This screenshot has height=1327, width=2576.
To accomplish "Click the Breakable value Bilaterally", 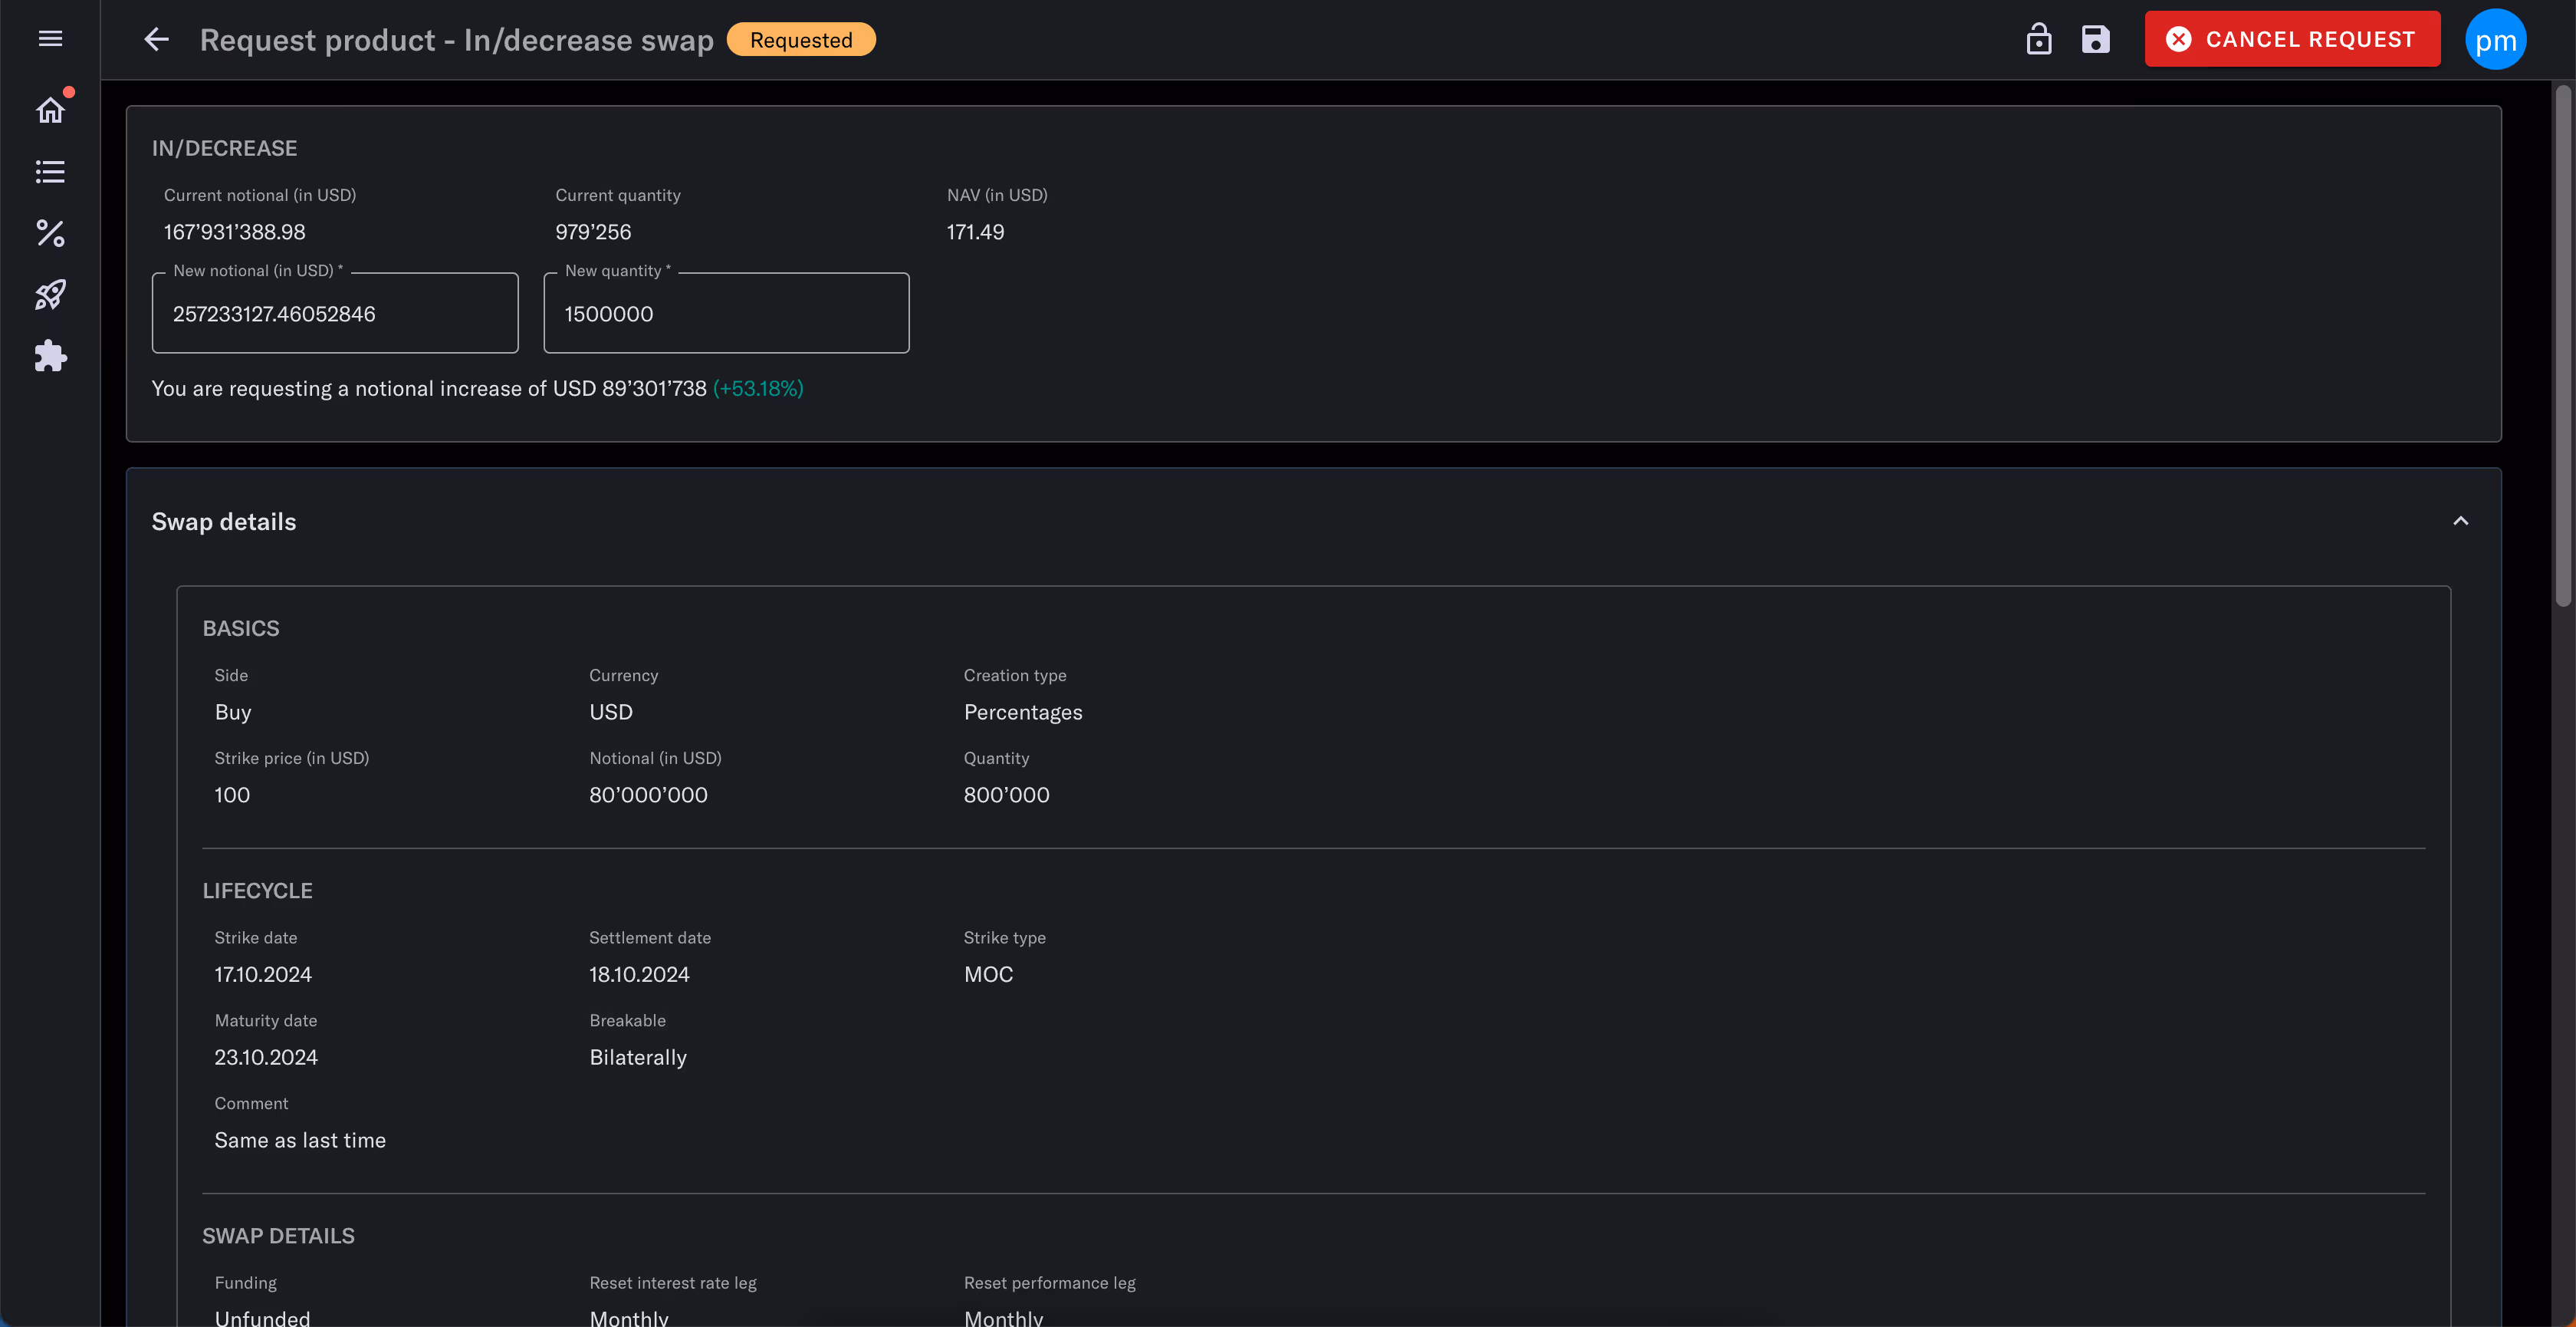I will [x=638, y=1058].
